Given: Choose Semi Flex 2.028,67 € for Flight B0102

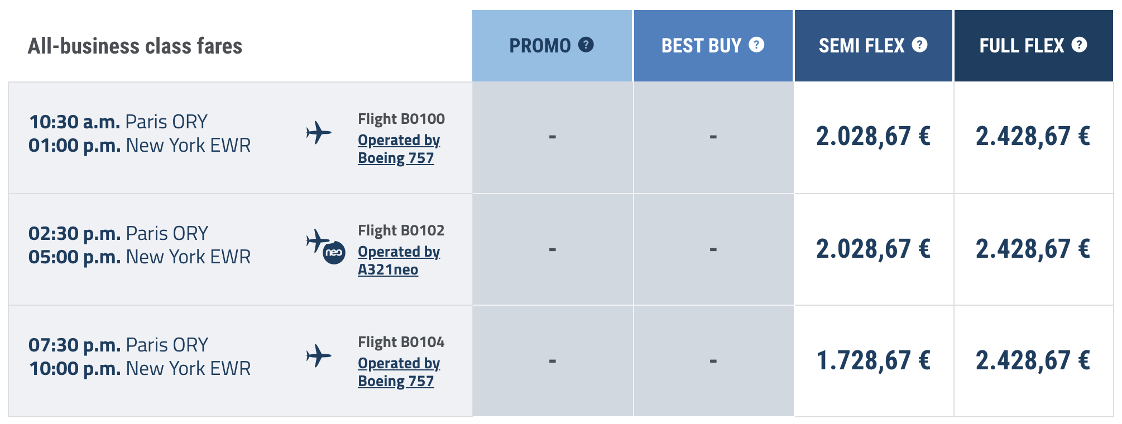Looking at the screenshot, I should [x=873, y=249].
